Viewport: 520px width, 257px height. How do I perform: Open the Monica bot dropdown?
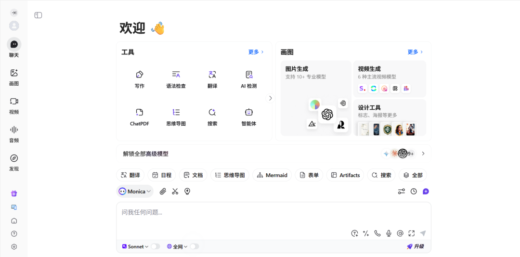[x=135, y=192]
